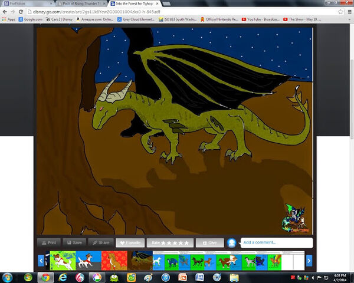Open the Grey Cloud Element bookmark
The height and width of the screenshot is (283, 354).
point(136,19)
